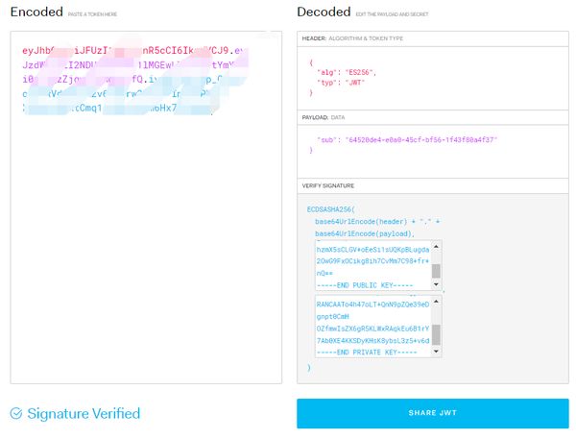This screenshot has height=439, width=576.
Task: Click the public key scrollbar thumb
Action: tap(436, 271)
